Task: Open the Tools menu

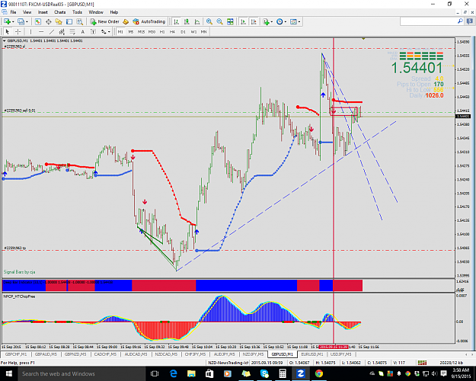Action: [78, 12]
